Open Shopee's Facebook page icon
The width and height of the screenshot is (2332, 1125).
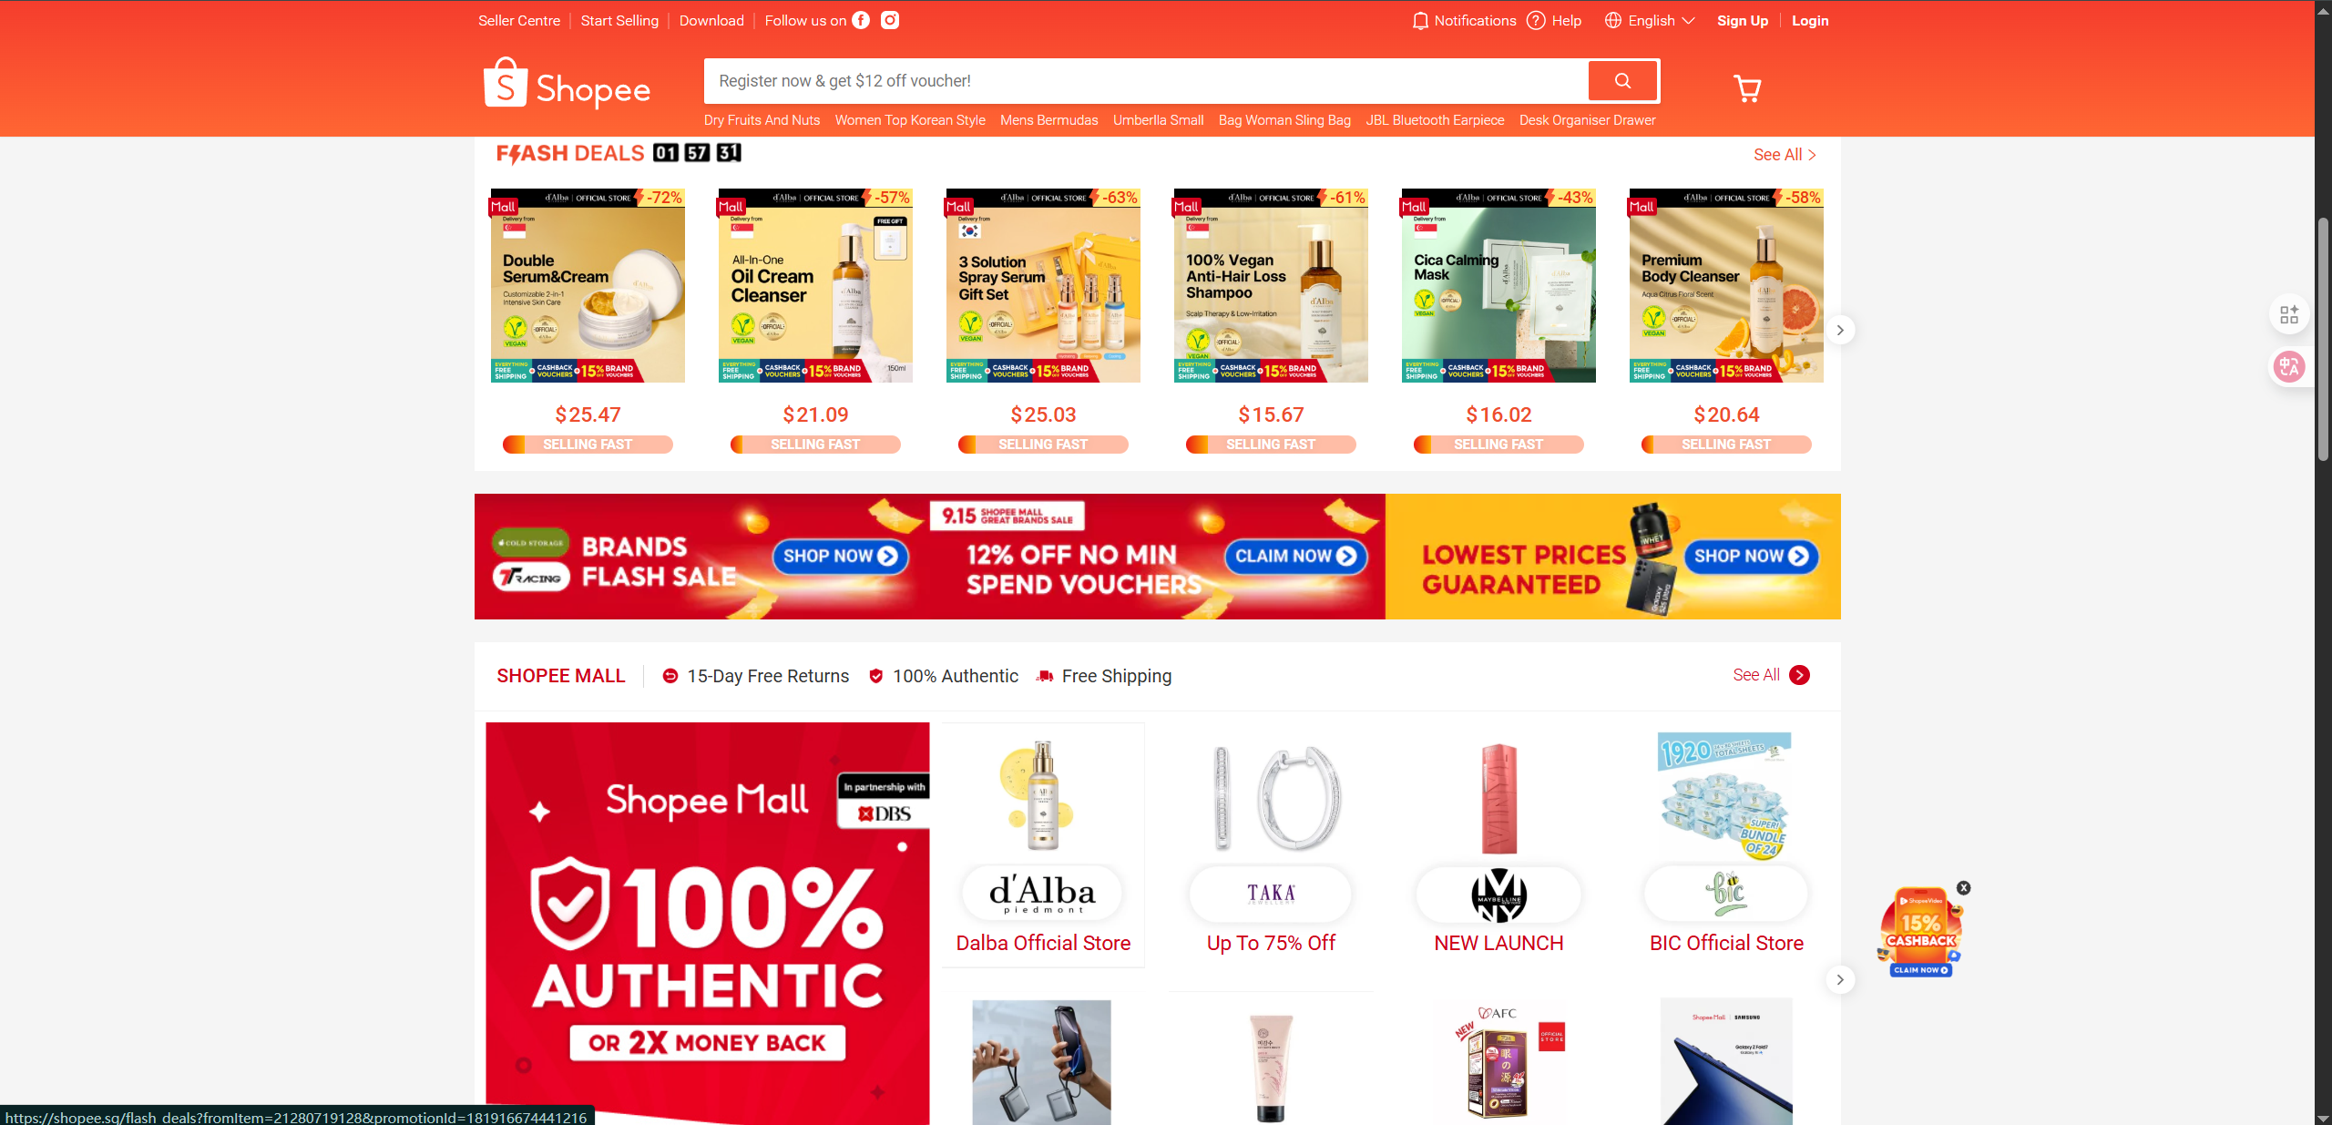[x=861, y=20]
